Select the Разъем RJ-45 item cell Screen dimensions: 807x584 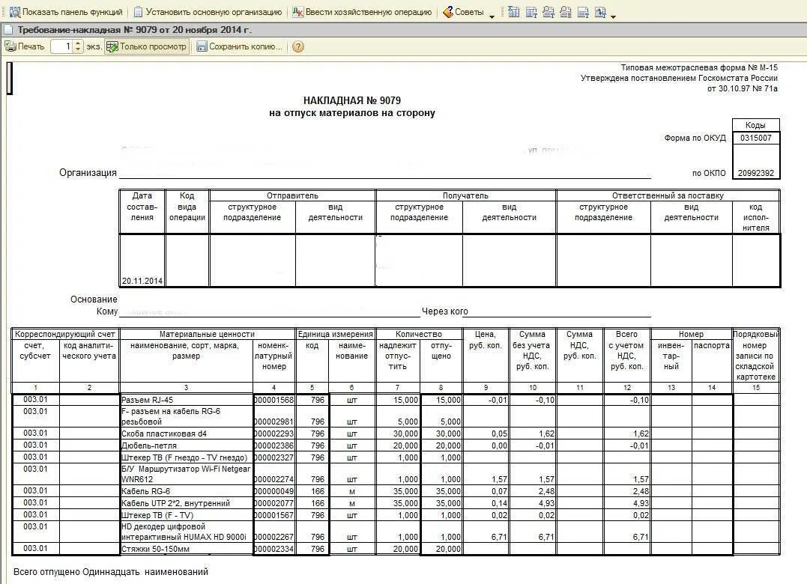point(187,400)
